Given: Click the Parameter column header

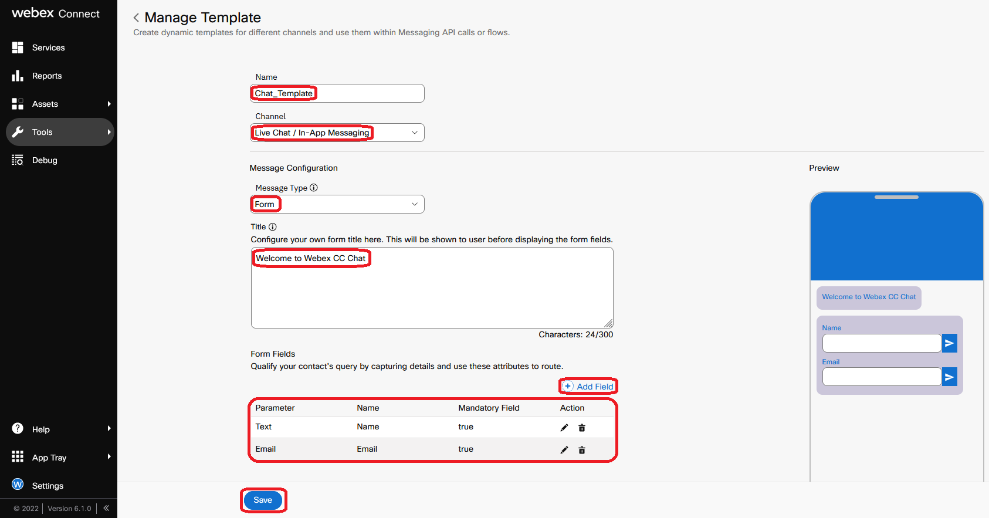Looking at the screenshot, I should (x=275, y=408).
